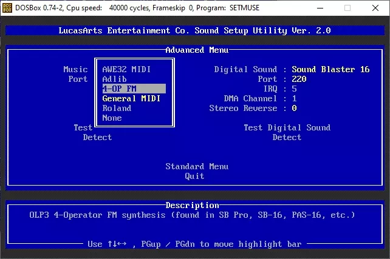Edit digital sound port 220

tap(299, 79)
